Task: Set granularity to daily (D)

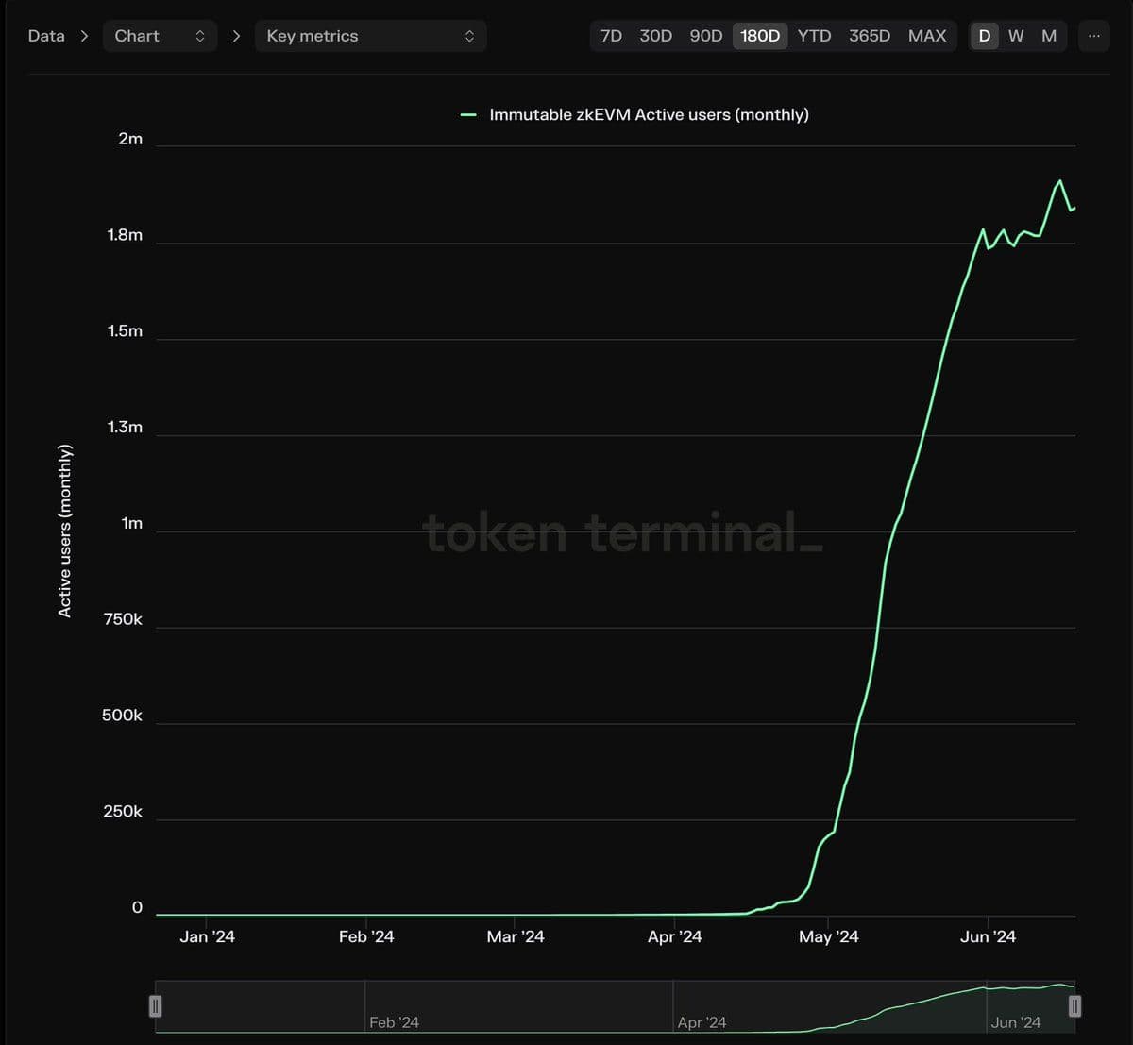Action: (x=985, y=36)
